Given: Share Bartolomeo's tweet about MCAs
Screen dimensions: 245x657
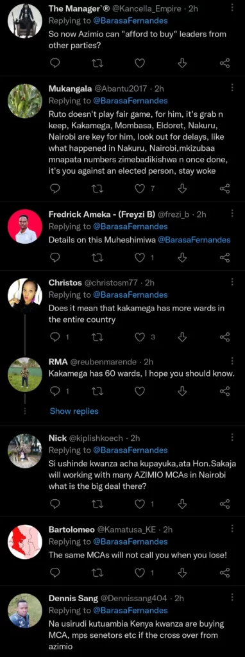Looking at the screenshot, I should (225, 572).
